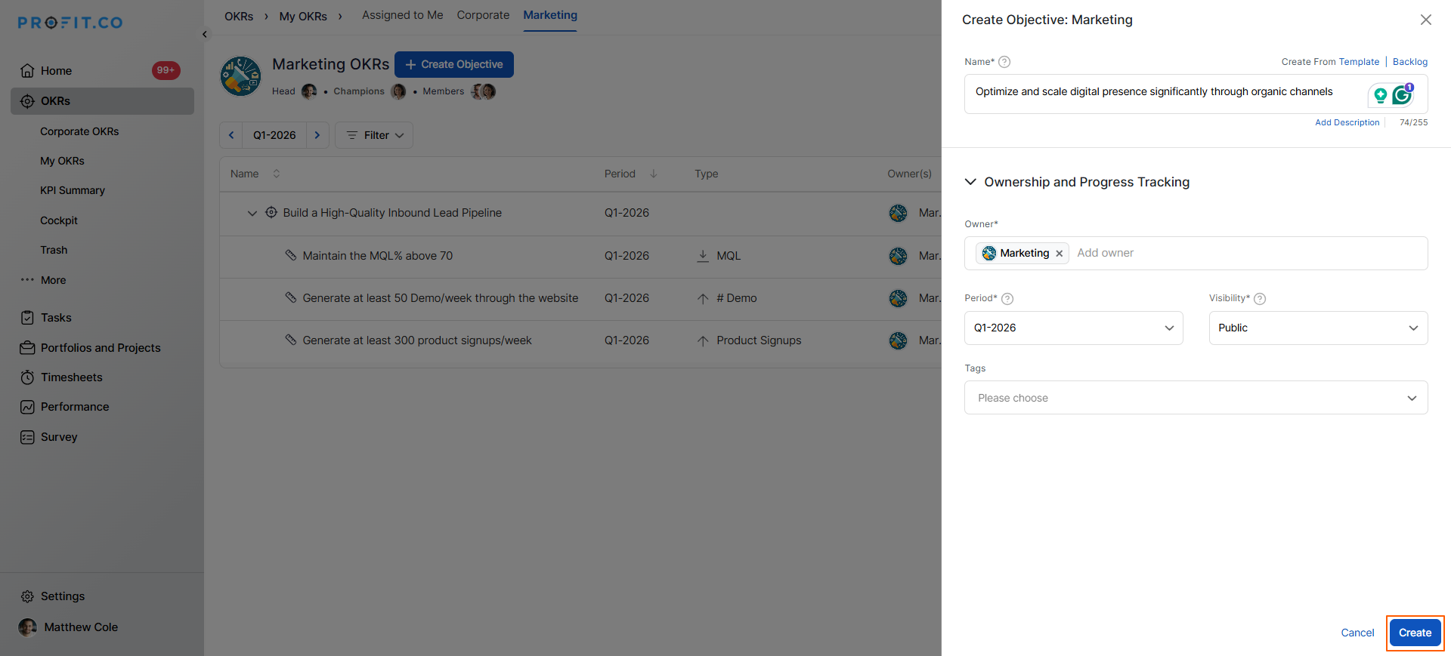
Task: Open the Visibility Public dropdown
Action: click(x=1318, y=328)
